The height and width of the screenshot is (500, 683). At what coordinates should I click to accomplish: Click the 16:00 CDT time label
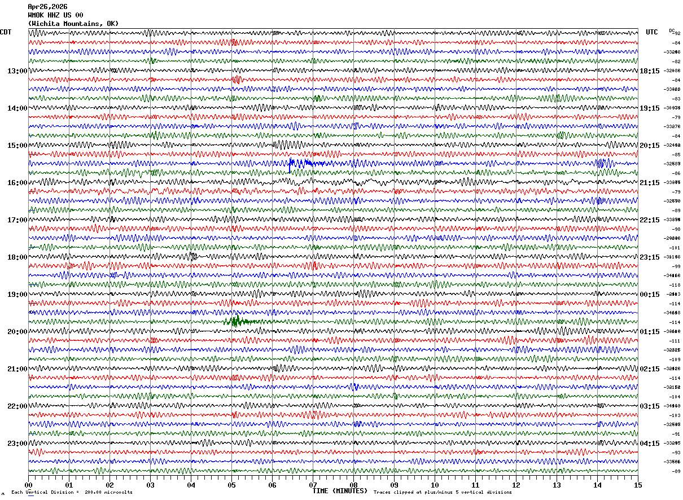(x=17, y=183)
